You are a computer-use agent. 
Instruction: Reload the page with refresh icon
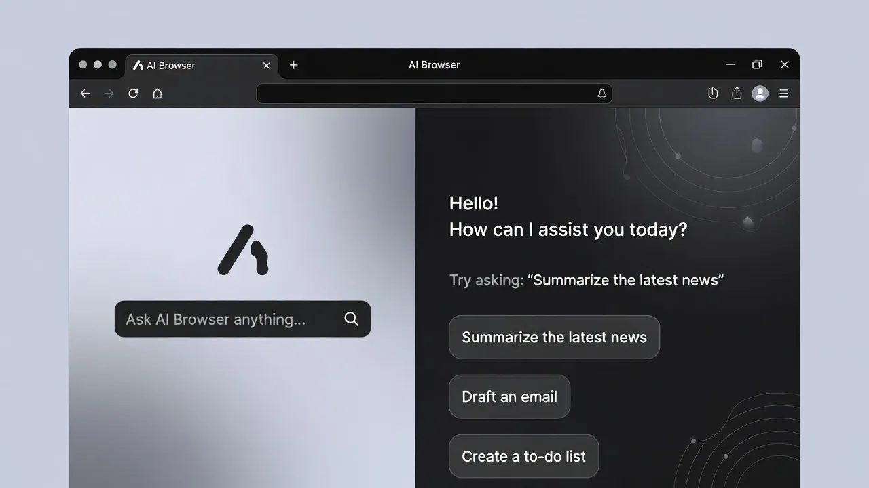click(133, 94)
